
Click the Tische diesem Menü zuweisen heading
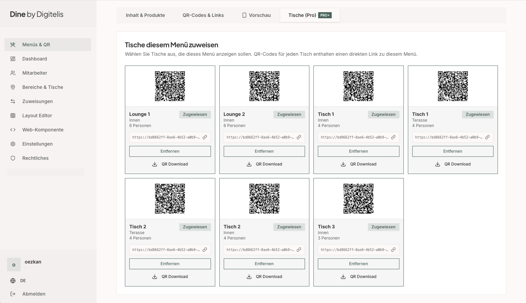[172, 45]
